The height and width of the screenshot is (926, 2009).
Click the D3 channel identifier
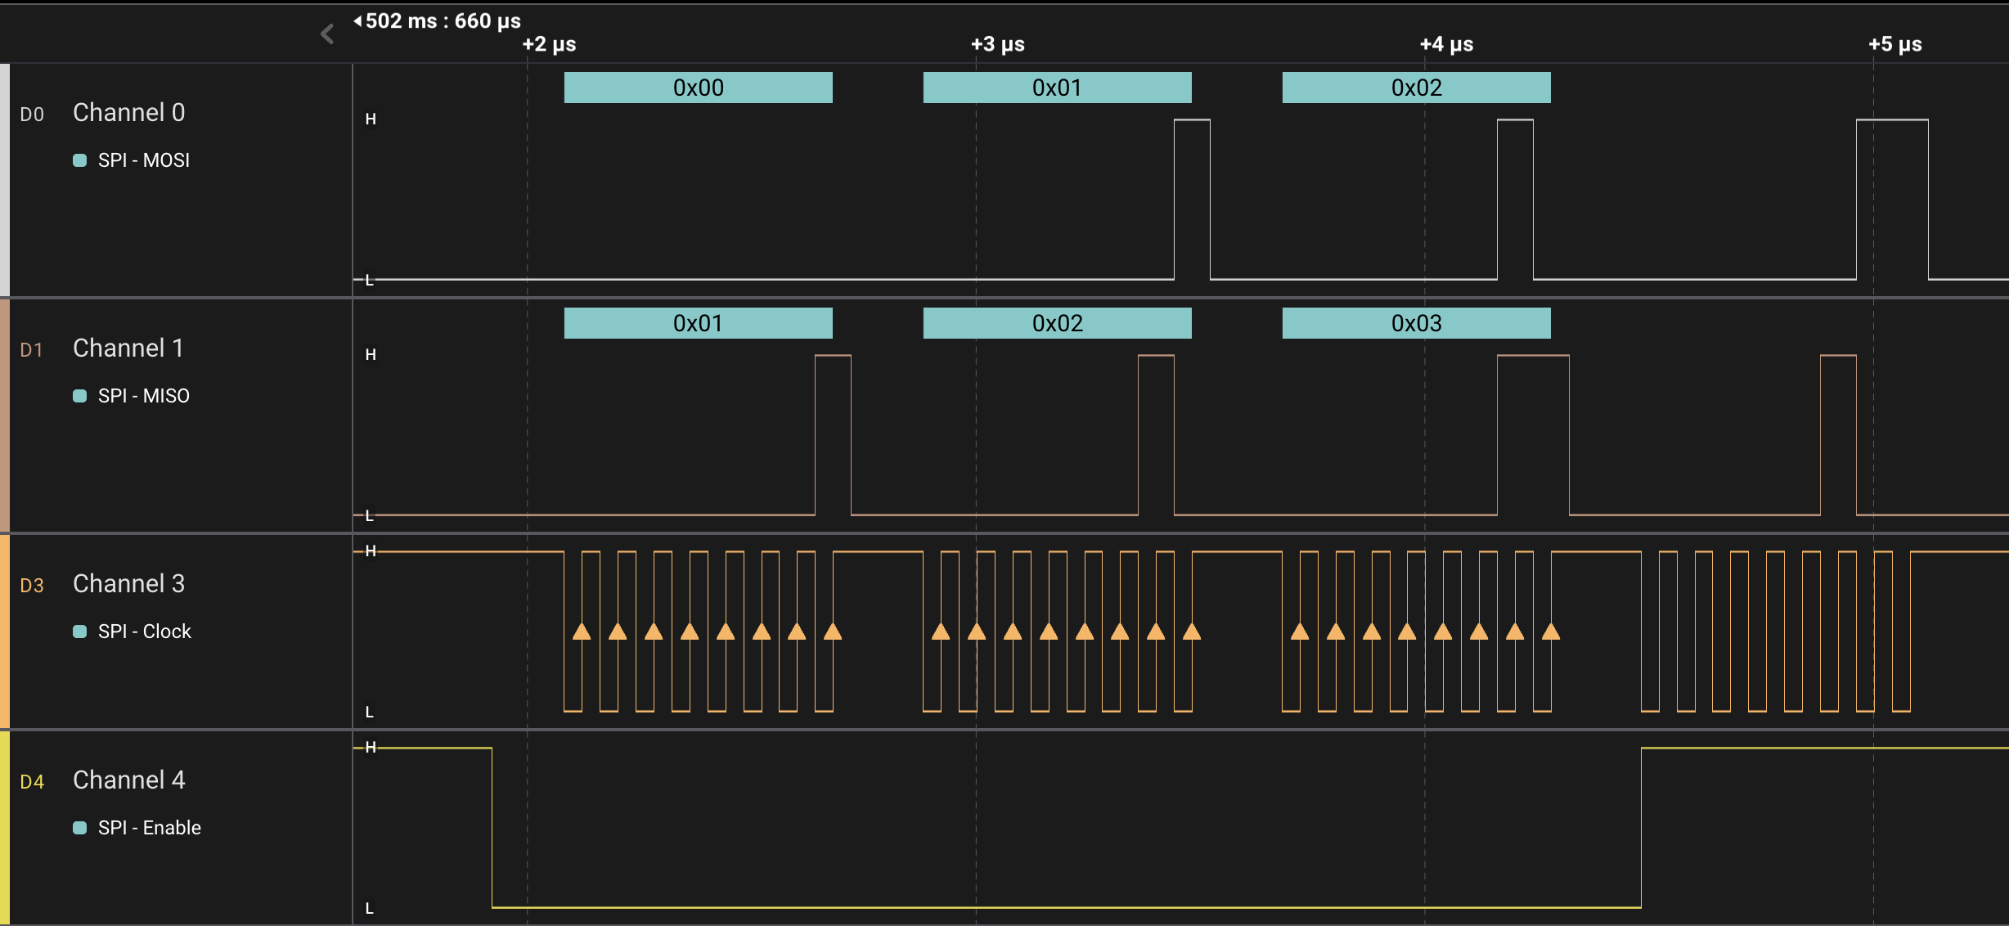click(32, 586)
